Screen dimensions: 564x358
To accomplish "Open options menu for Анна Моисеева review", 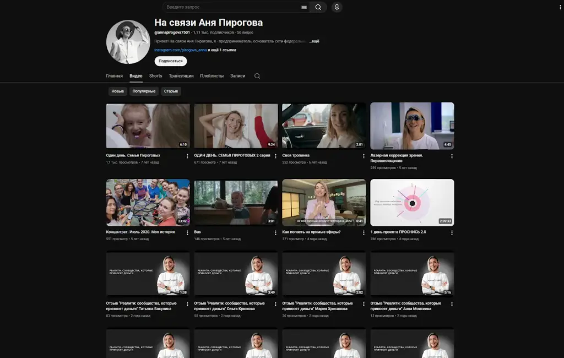I will coord(452,304).
